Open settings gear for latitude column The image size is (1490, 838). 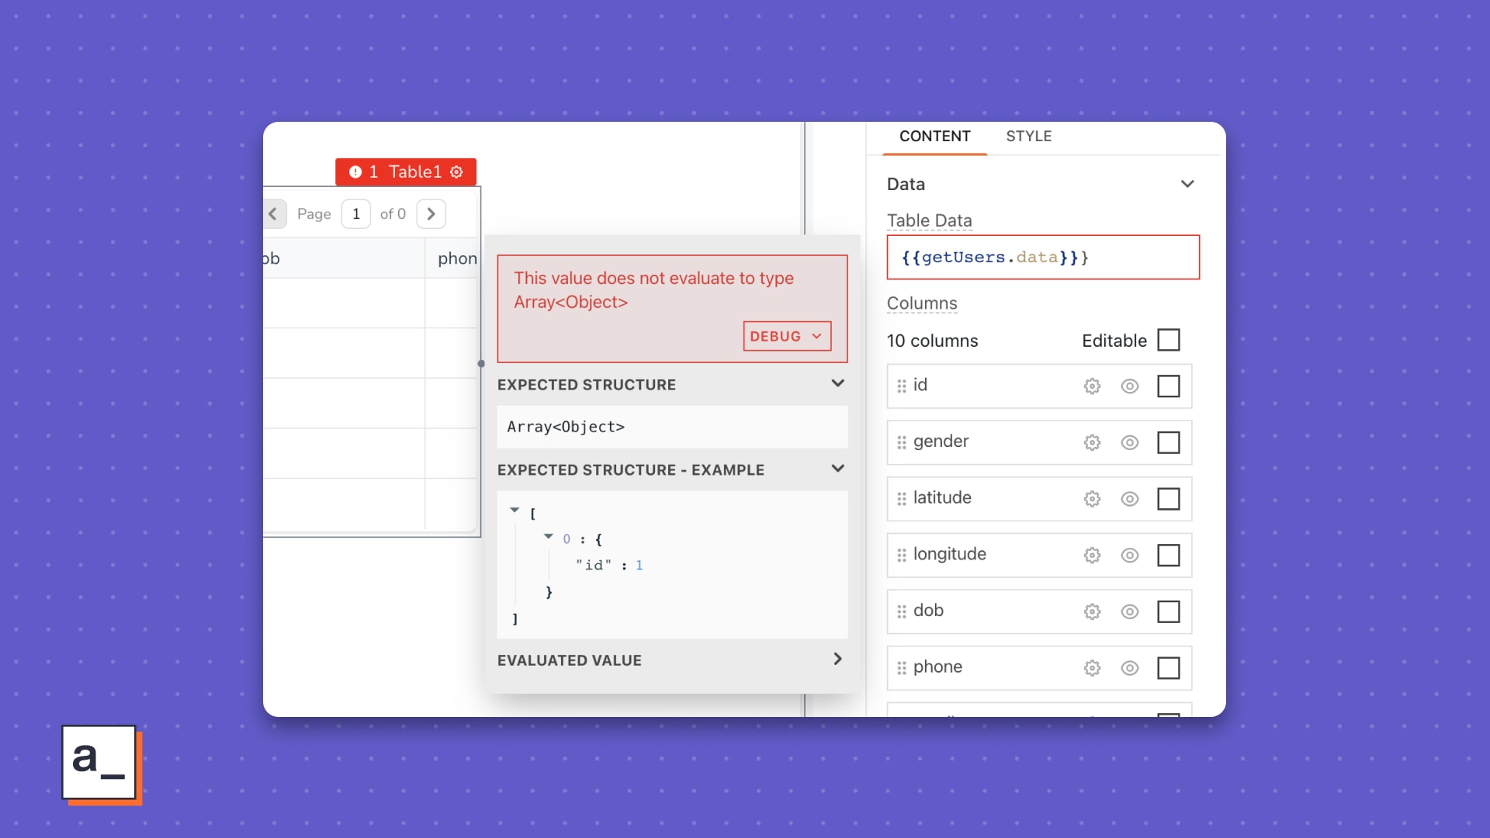click(x=1092, y=499)
